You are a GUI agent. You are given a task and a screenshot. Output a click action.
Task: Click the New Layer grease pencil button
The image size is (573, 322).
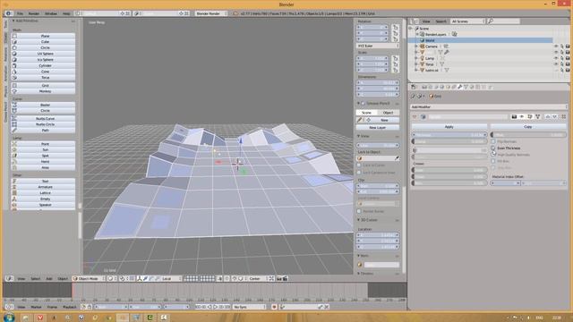coord(378,127)
